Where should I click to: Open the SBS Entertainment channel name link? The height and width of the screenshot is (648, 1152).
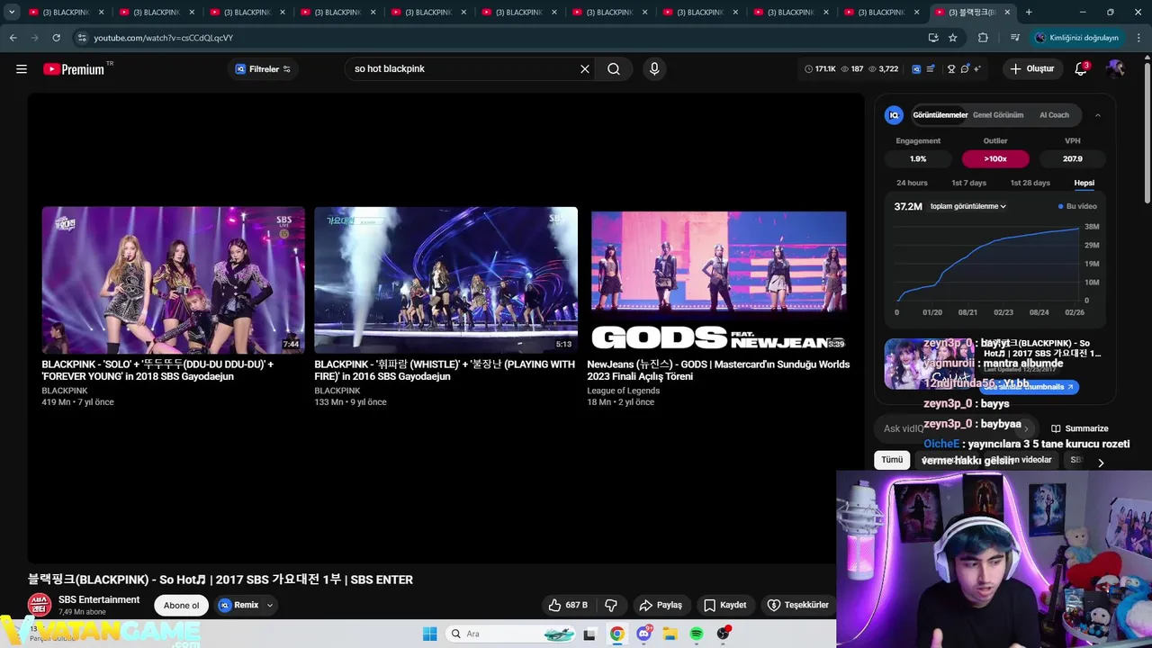pyautogui.click(x=99, y=599)
